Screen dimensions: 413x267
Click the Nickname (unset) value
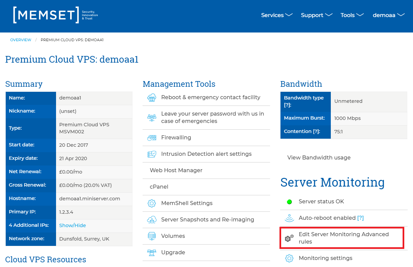(x=68, y=111)
